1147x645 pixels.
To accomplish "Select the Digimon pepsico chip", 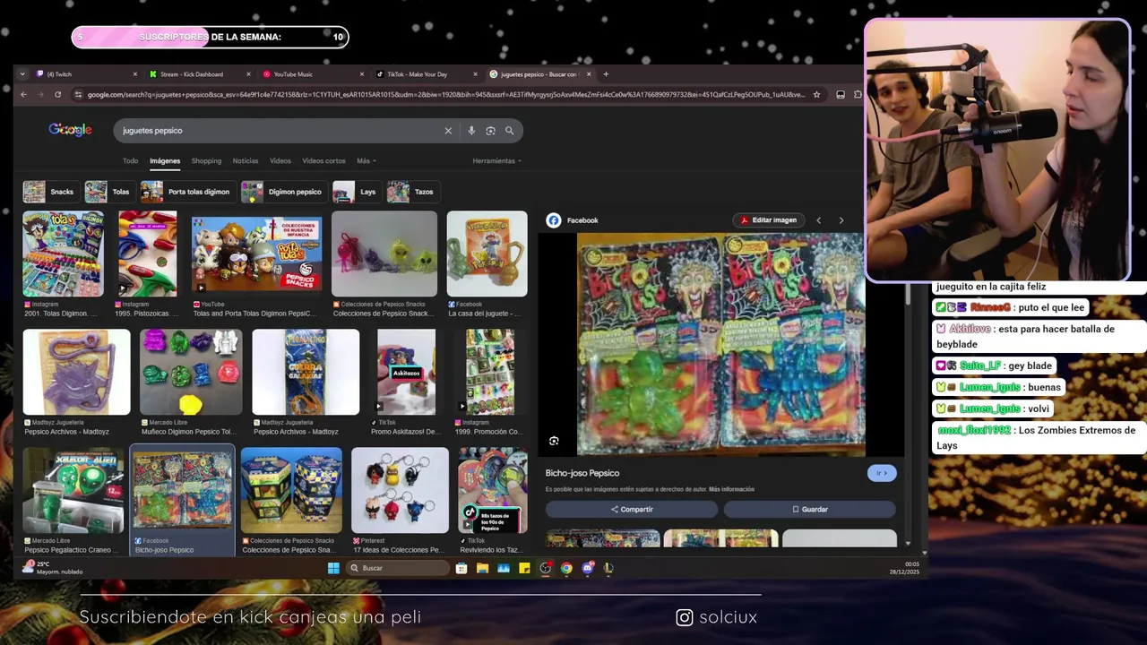I will tap(282, 192).
